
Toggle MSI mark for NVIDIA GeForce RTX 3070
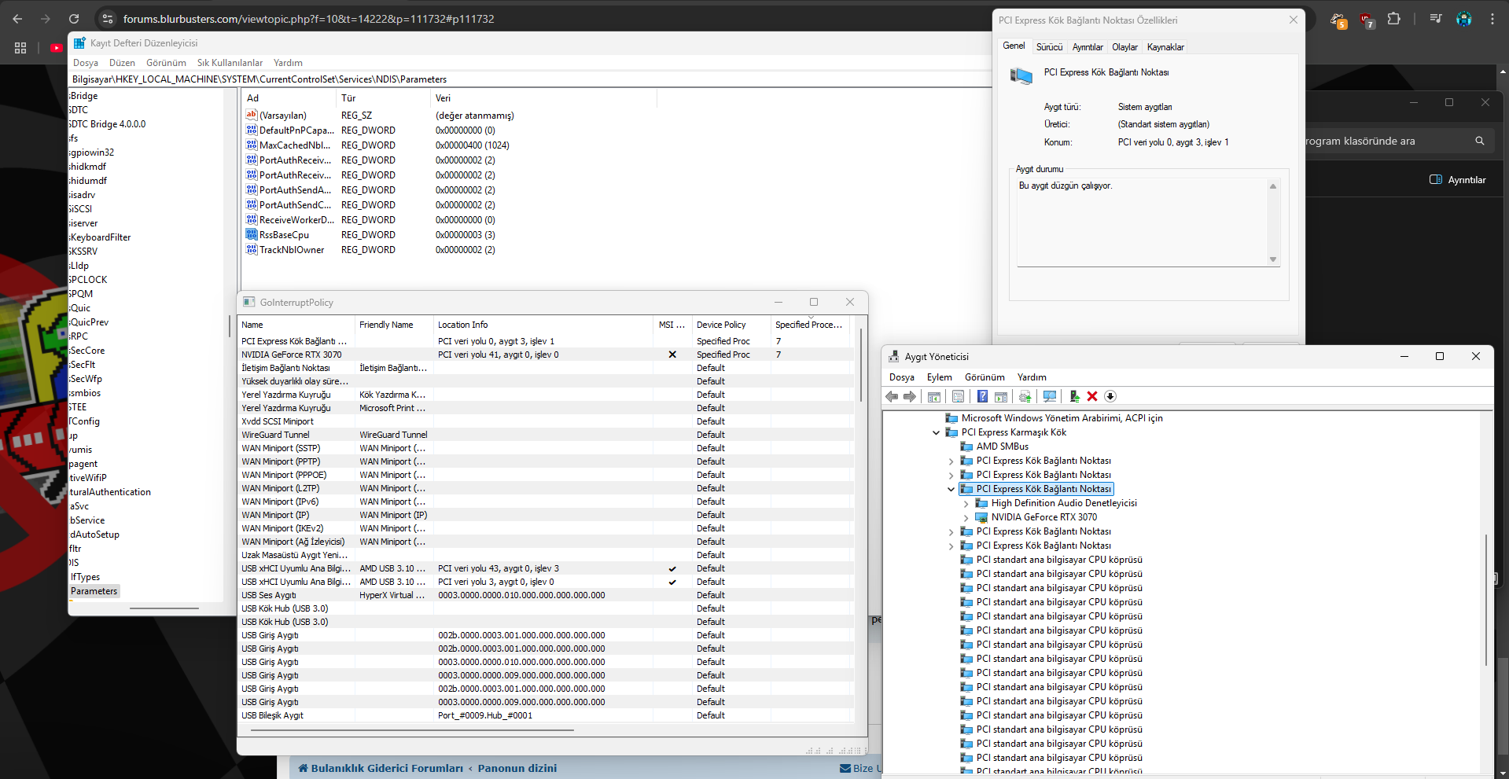pyautogui.click(x=672, y=355)
